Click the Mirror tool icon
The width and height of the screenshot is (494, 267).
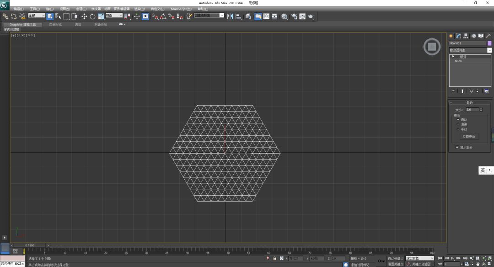pos(230,16)
